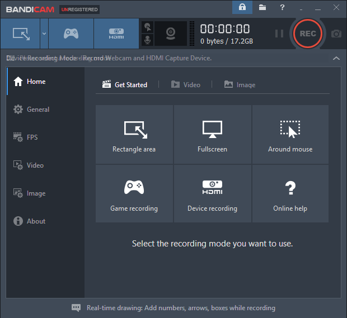Screen dimensions: 347x318
Task: Choose Game recording tile
Action: (134, 193)
